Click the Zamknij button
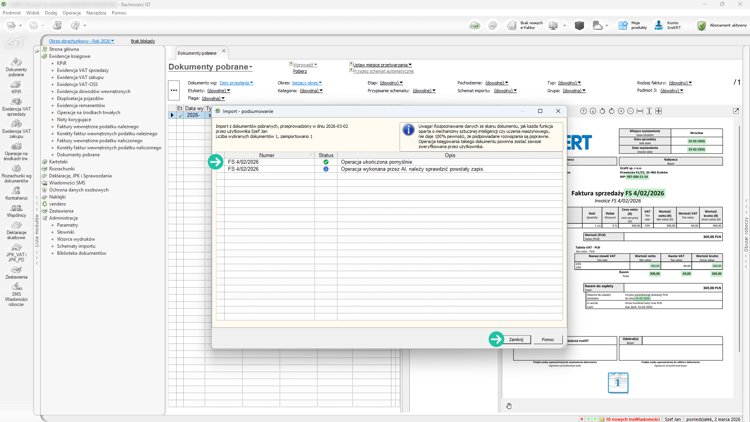The width and height of the screenshot is (750, 422). [x=516, y=340]
